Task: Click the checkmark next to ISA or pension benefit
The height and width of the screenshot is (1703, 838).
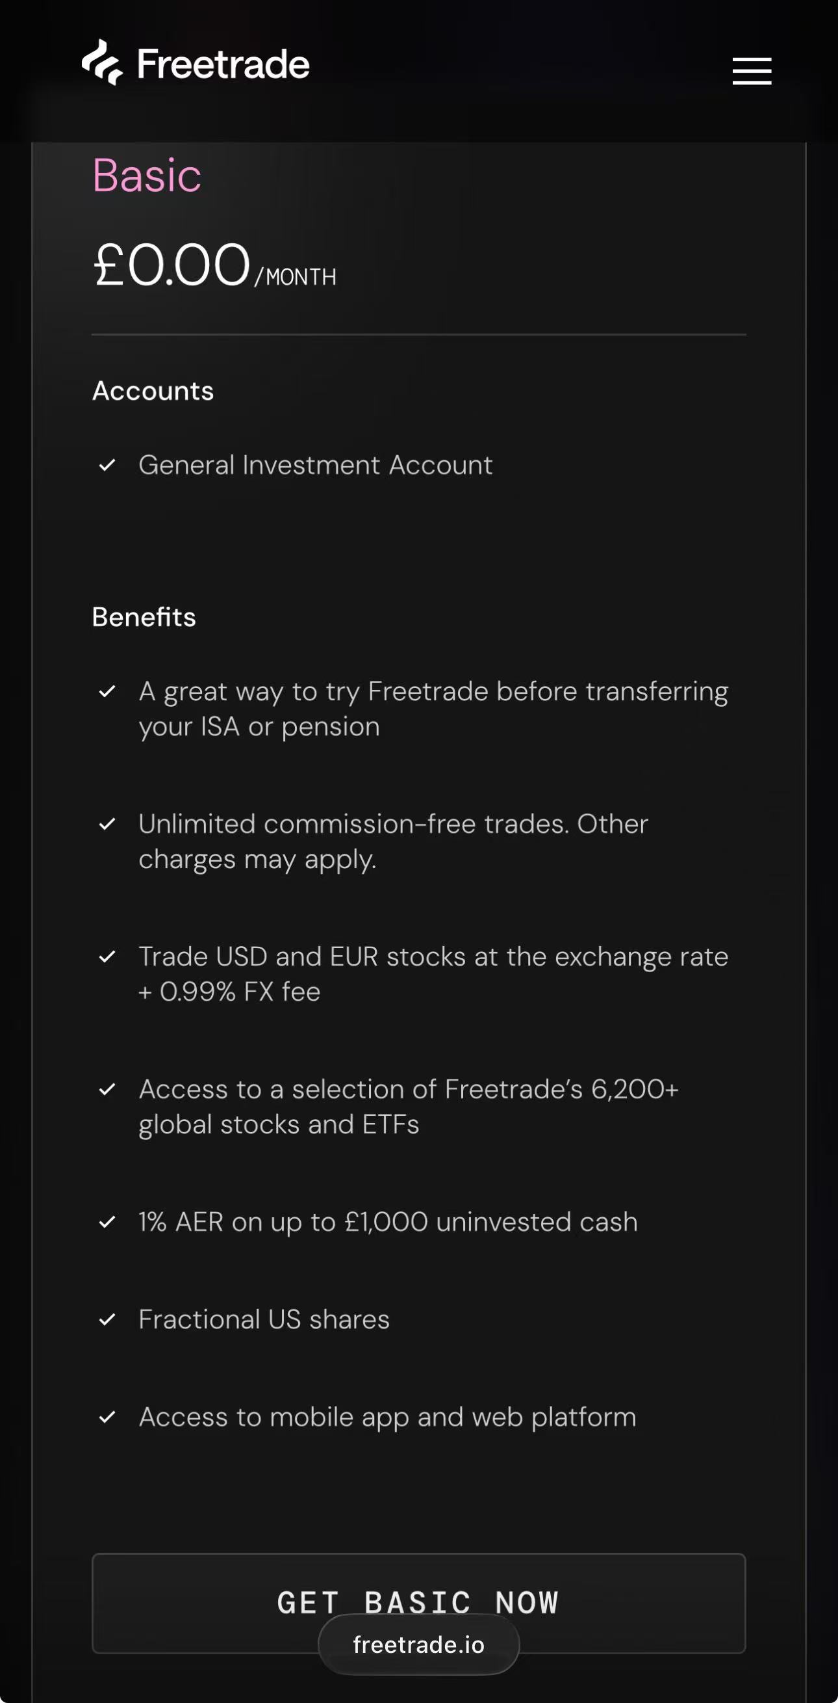Action: 107,691
